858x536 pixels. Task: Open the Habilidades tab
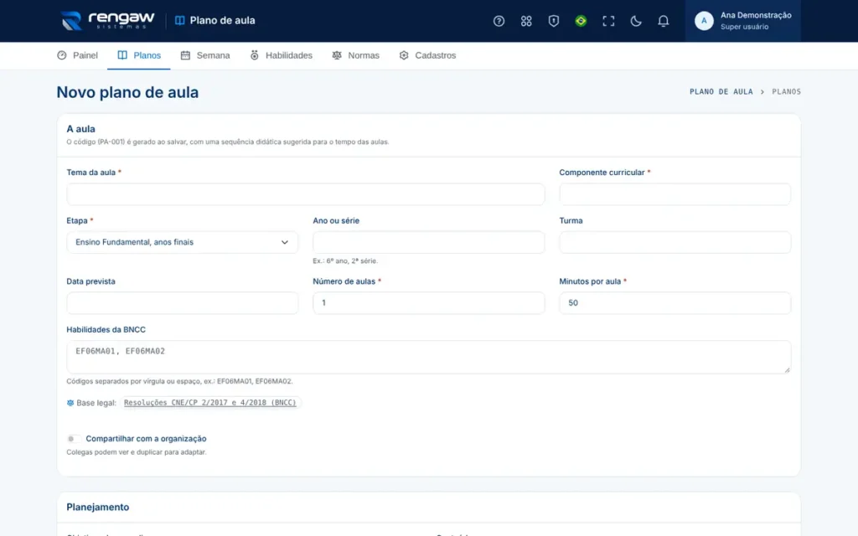(282, 55)
